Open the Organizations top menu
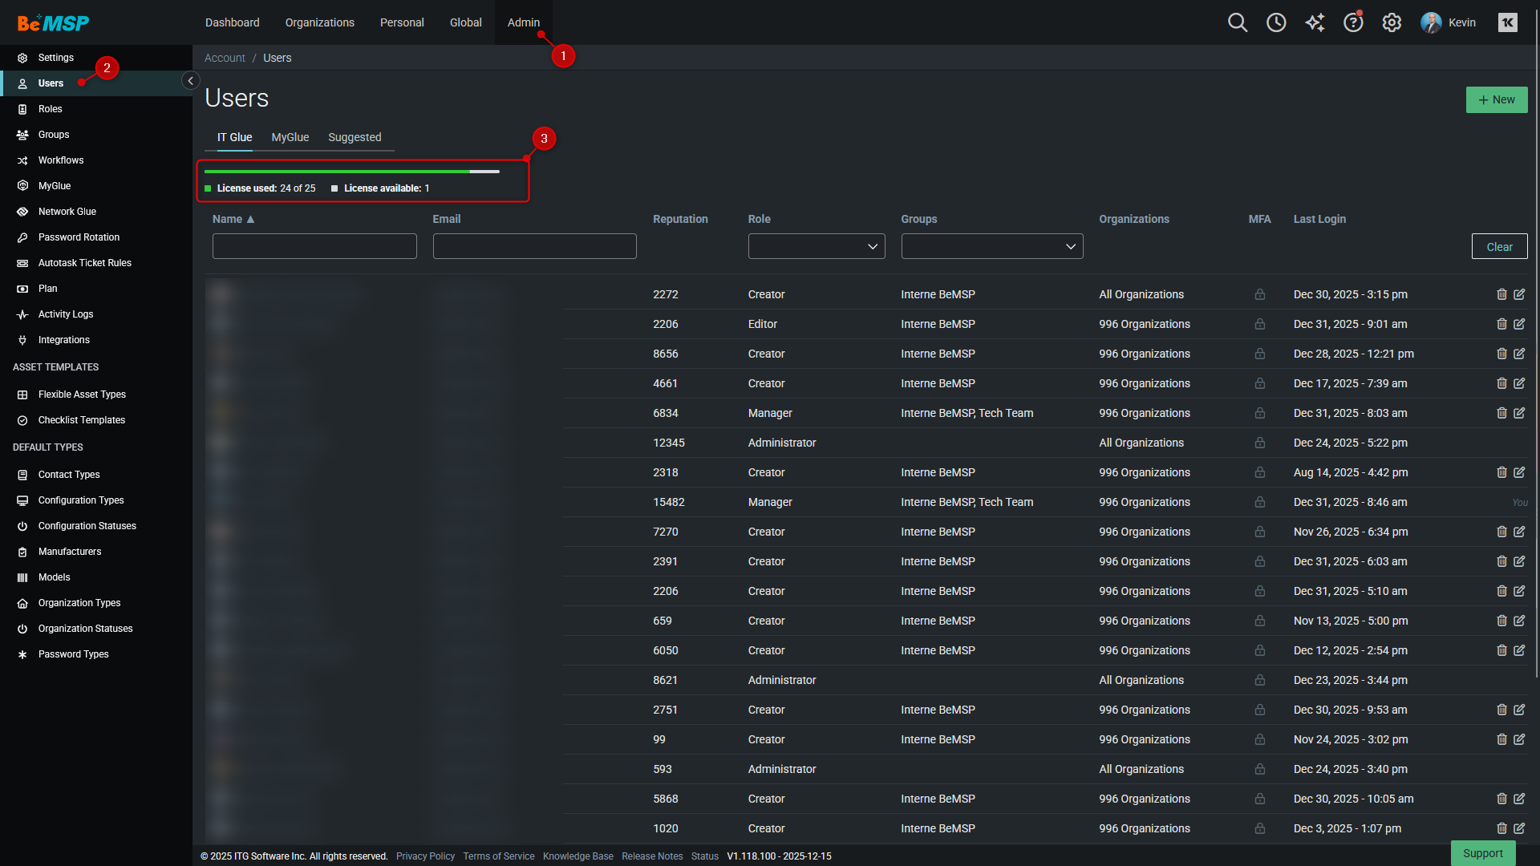 (x=319, y=22)
